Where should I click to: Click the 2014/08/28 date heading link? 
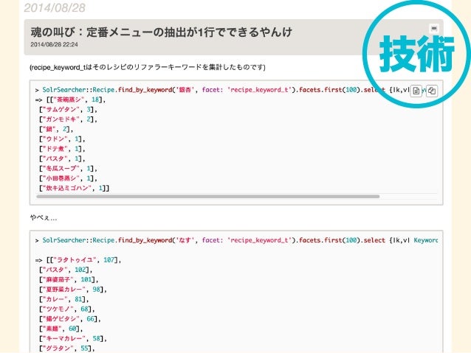pyautogui.click(x=55, y=8)
